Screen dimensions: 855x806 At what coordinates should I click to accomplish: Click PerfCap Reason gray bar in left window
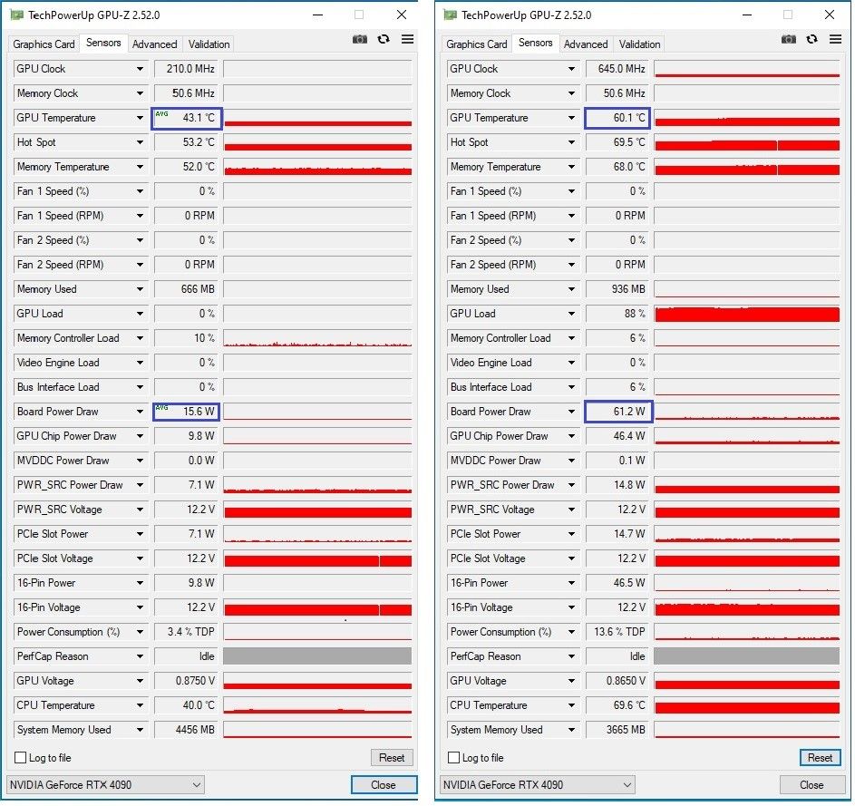click(318, 656)
